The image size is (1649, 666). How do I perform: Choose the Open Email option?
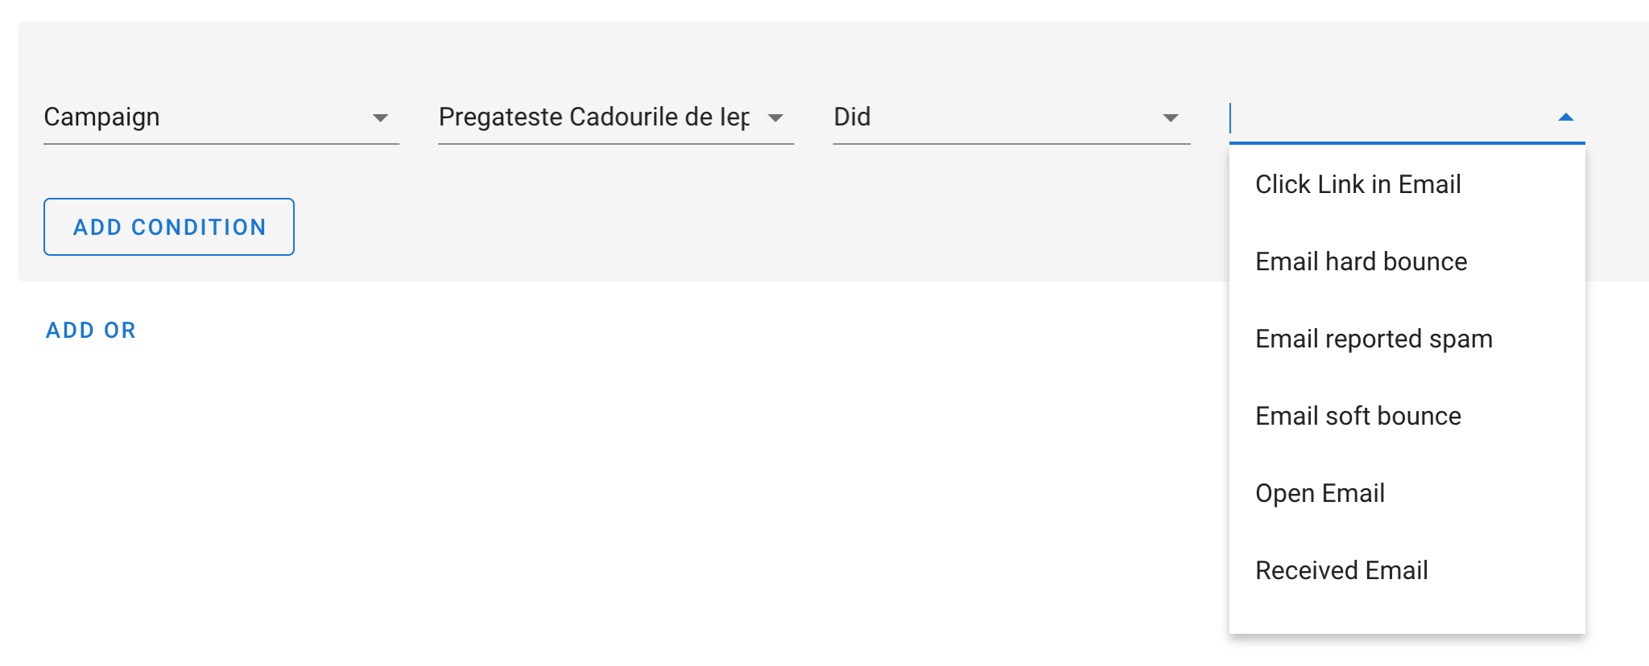tap(1320, 494)
